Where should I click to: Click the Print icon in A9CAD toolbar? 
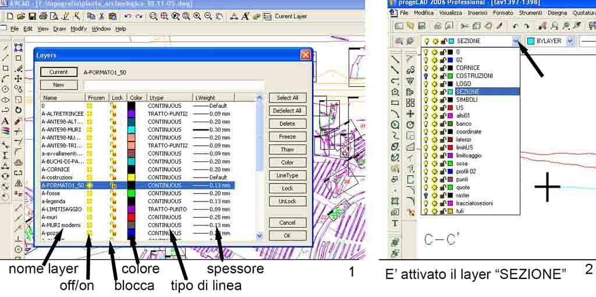tap(44, 16)
